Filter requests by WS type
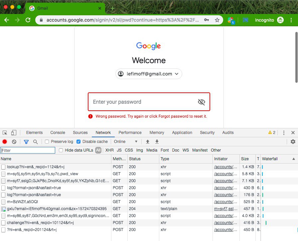 tap(186, 150)
